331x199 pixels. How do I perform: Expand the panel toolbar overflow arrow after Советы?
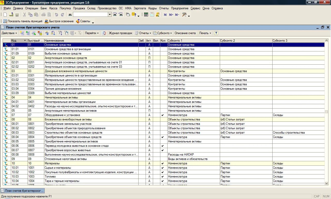point(93,23)
